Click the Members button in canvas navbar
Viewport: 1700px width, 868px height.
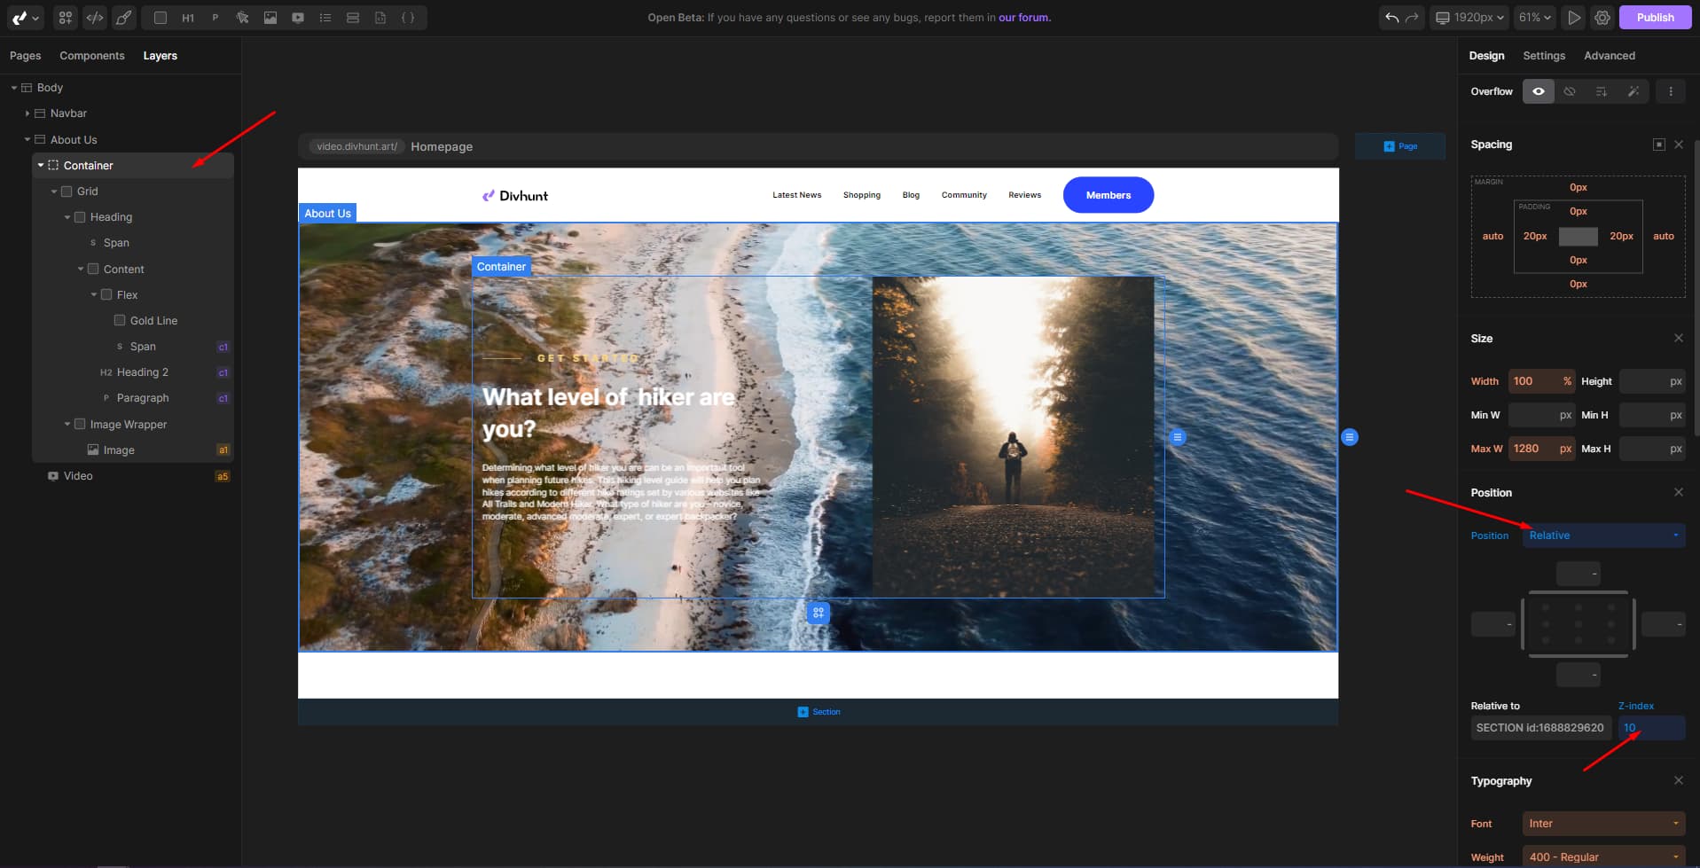click(x=1109, y=195)
